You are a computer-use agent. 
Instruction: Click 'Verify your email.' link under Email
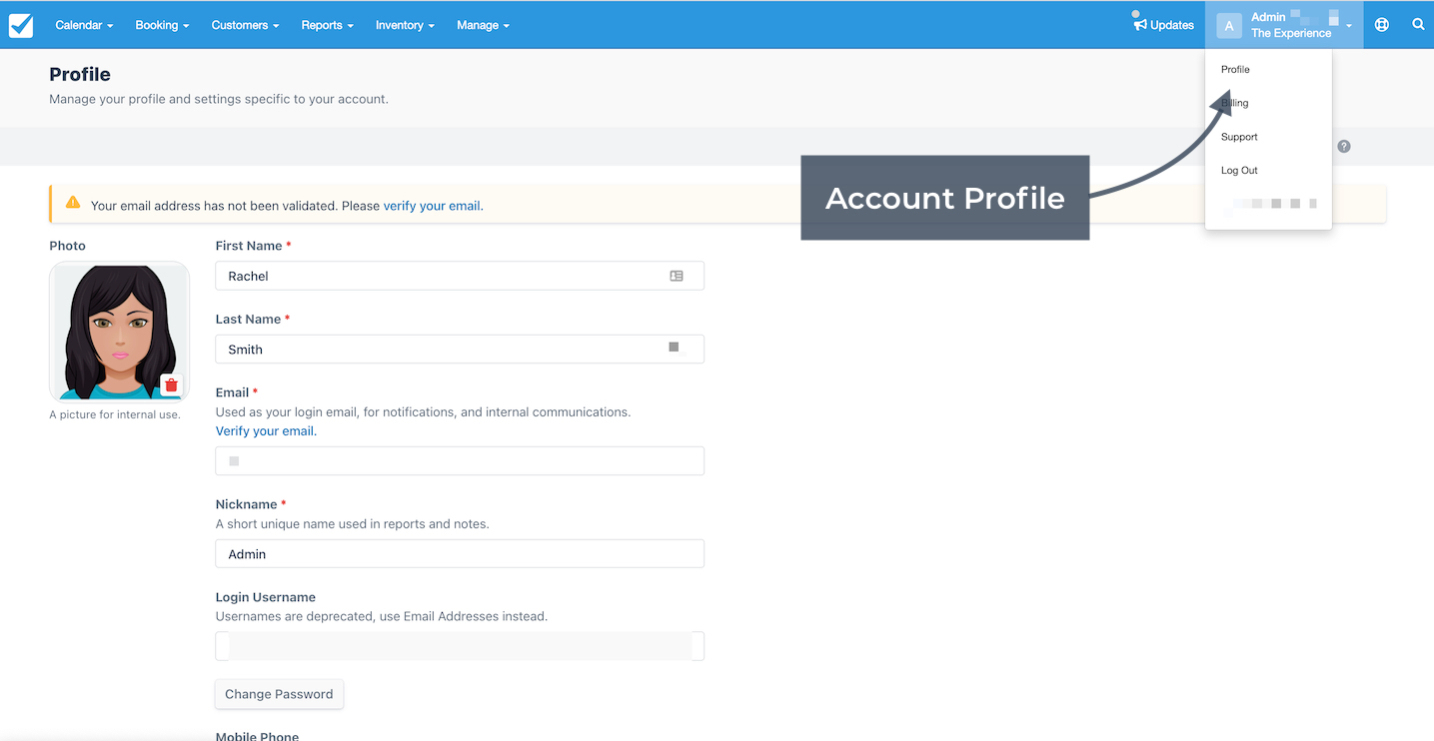click(x=266, y=431)
